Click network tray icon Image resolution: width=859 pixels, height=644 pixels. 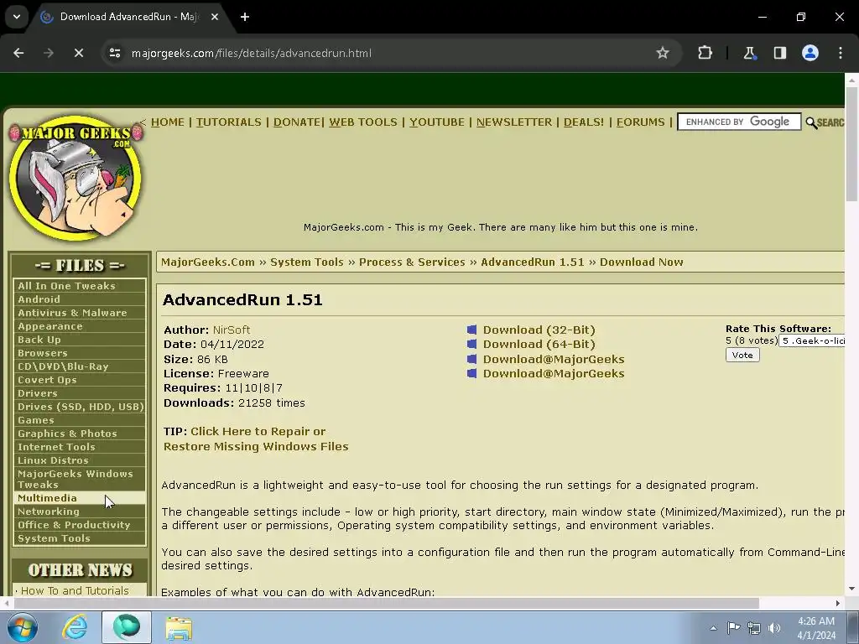click(754, 628)
